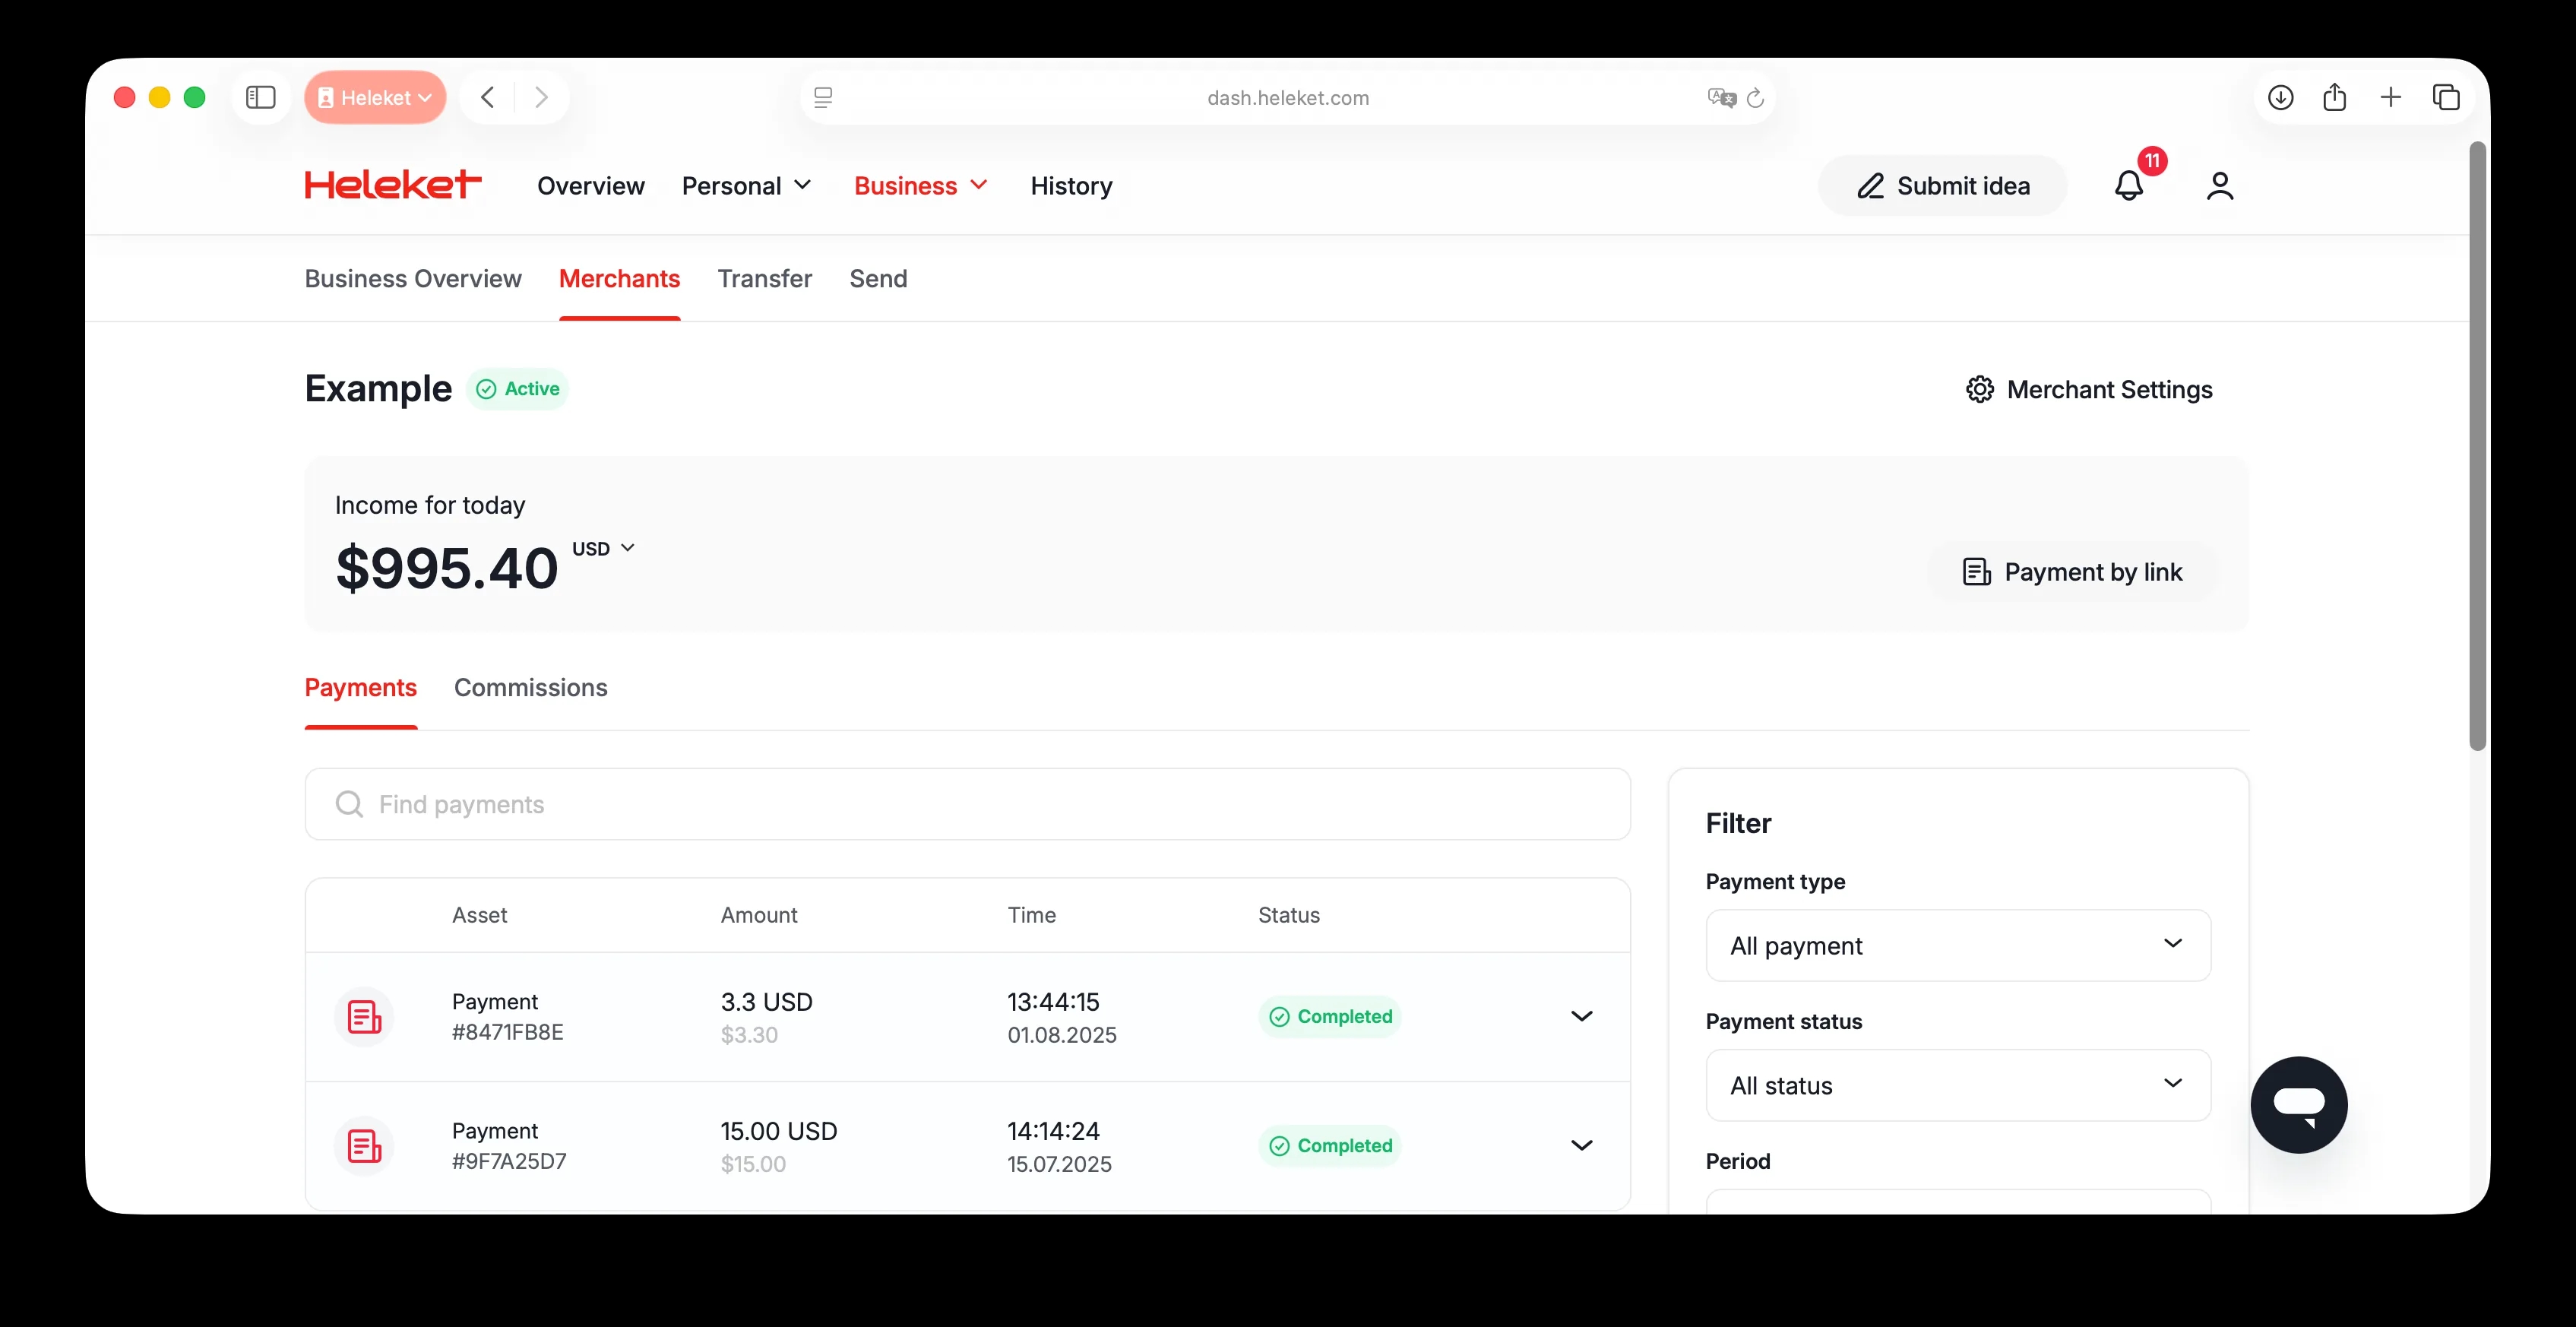Screen dimensions: 2576x1327
Task: Go to Business Overview
Action: (412, 279)
